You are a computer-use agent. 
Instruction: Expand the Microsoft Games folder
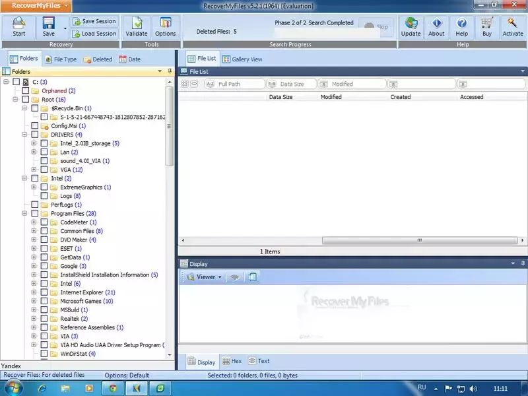tap(34, 301)
